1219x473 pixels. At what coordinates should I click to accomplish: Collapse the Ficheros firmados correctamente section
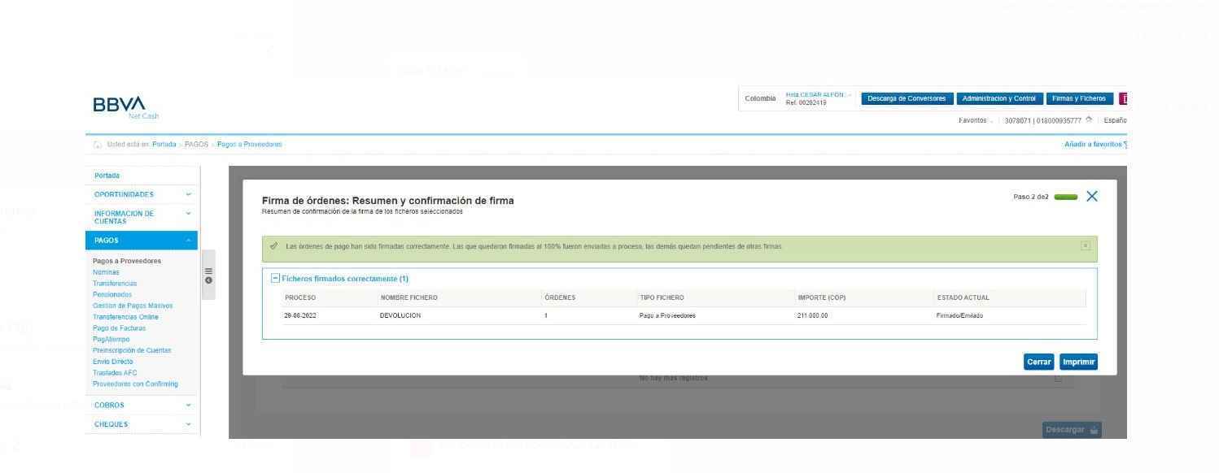point(275,279)
